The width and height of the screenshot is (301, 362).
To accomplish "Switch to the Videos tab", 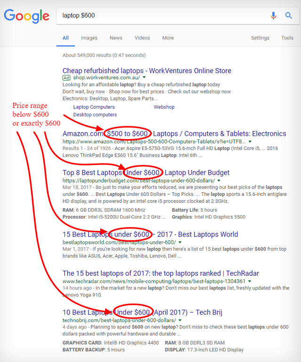I will [142, 38].
